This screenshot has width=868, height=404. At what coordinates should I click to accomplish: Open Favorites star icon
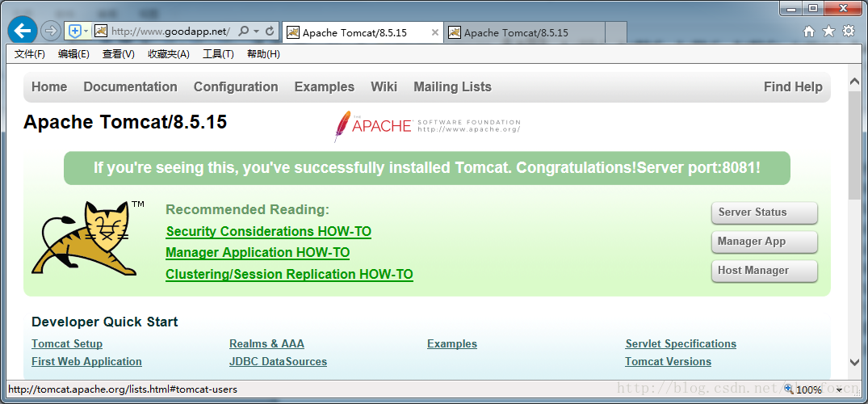828,31
